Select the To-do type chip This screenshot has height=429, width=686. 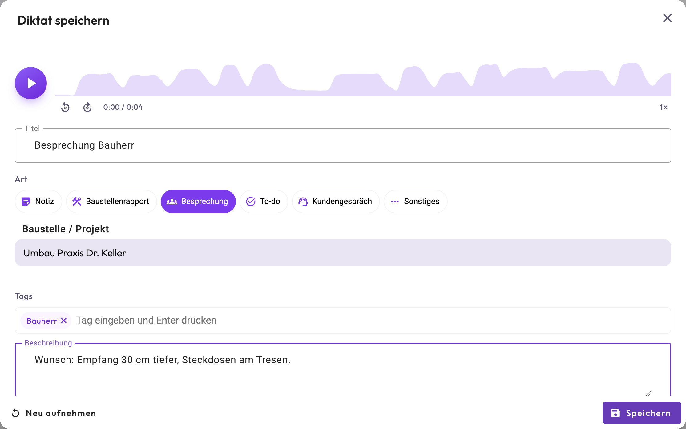pyautogui.click(x=264, y=202)
